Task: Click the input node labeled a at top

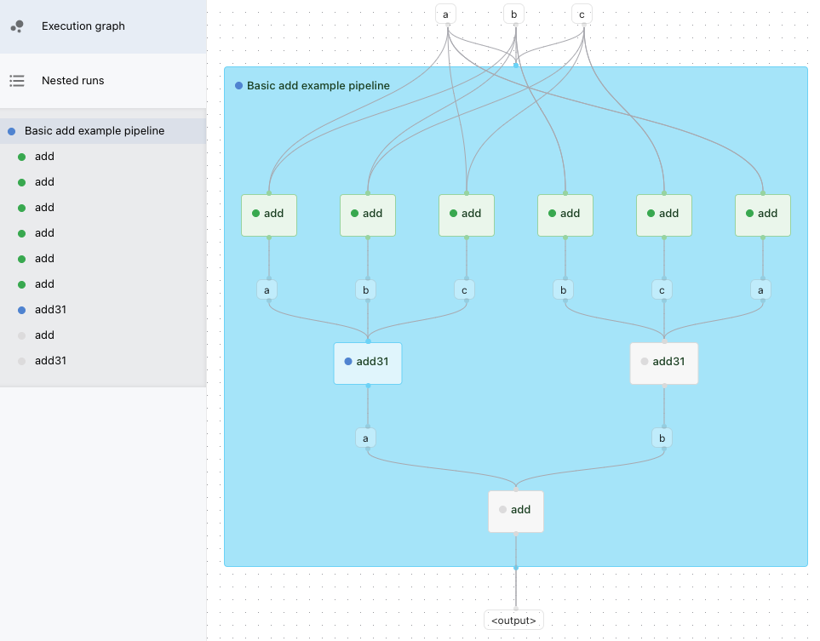Action: [x=445, y=14]
